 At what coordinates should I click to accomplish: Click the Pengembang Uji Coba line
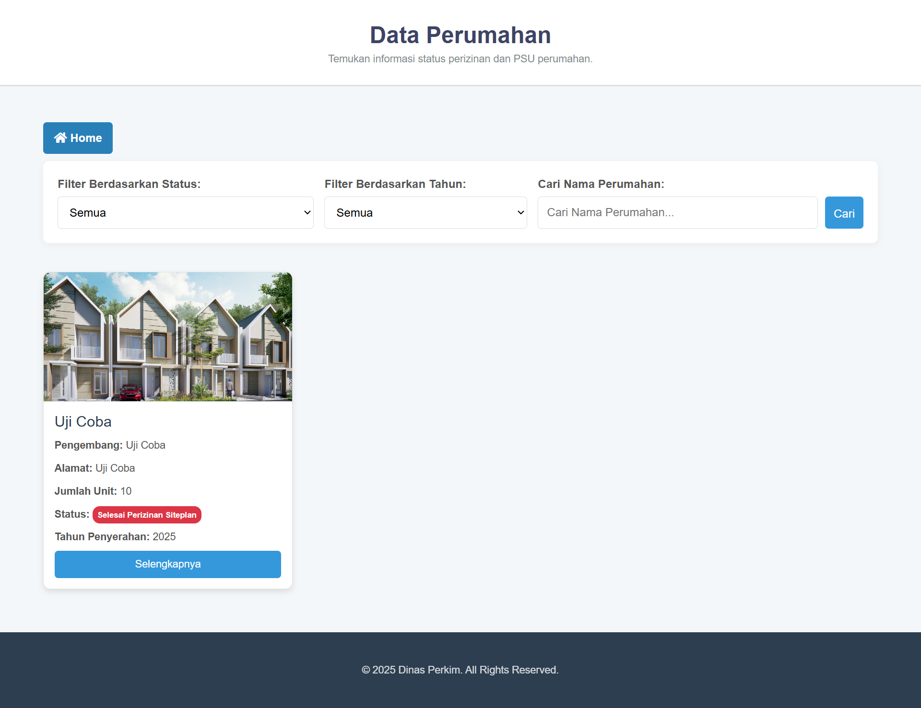click(x=110, y=445)
